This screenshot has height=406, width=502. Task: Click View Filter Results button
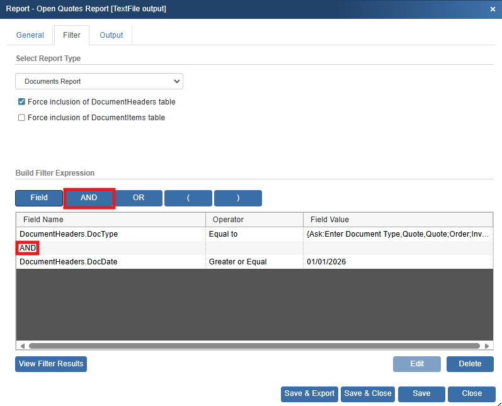[x=51, y=364]
